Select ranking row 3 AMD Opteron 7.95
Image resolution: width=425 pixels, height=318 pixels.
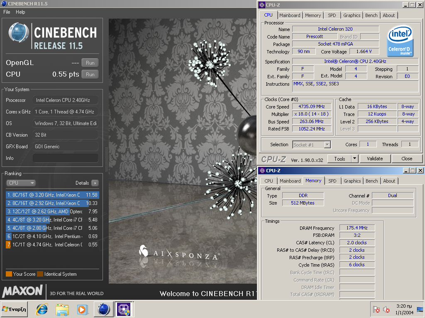pyautogui.click(x=52, y=212)
